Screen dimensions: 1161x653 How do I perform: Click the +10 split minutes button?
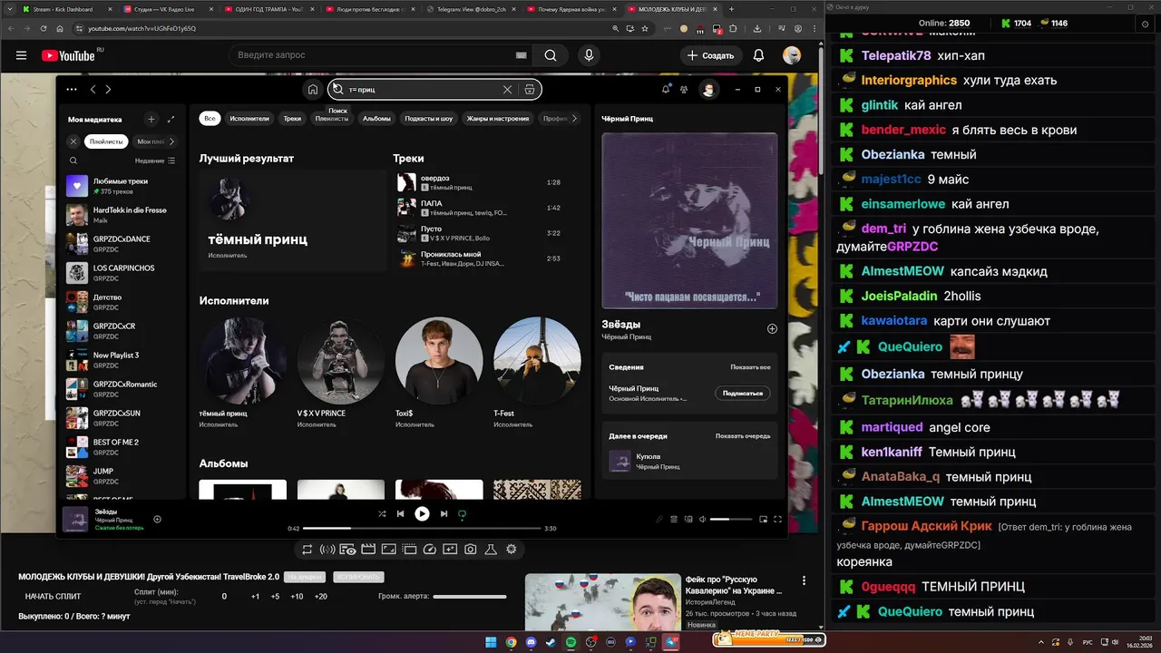tap(297, 596)
